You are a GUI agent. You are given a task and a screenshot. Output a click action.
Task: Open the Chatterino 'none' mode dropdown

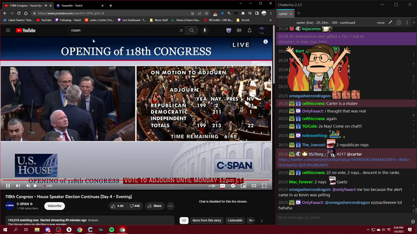tap(381, 23)
